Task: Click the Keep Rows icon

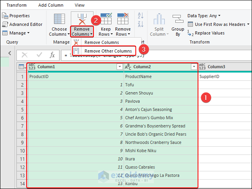Action: click(106, 19)
